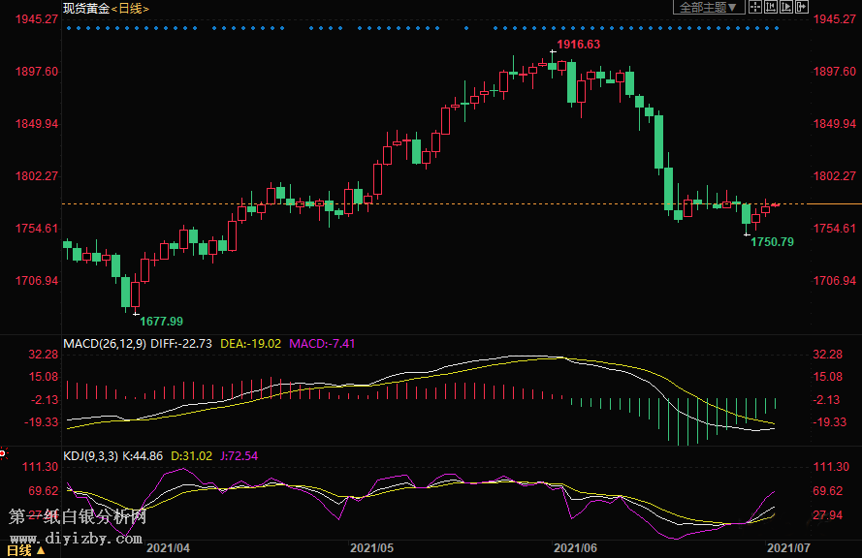Open the 全部主题 dropdown

(x=709, y=7)
